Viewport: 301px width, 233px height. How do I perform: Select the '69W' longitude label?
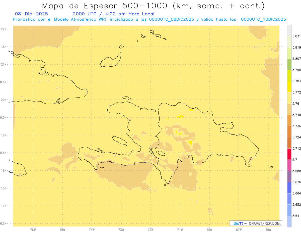coord(239,230)
